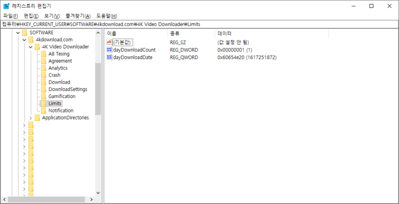Image resolution: width=399 pixels, height=204 pixels.
Task: Open the 편집(E) menu
Action: coord(31,16)
